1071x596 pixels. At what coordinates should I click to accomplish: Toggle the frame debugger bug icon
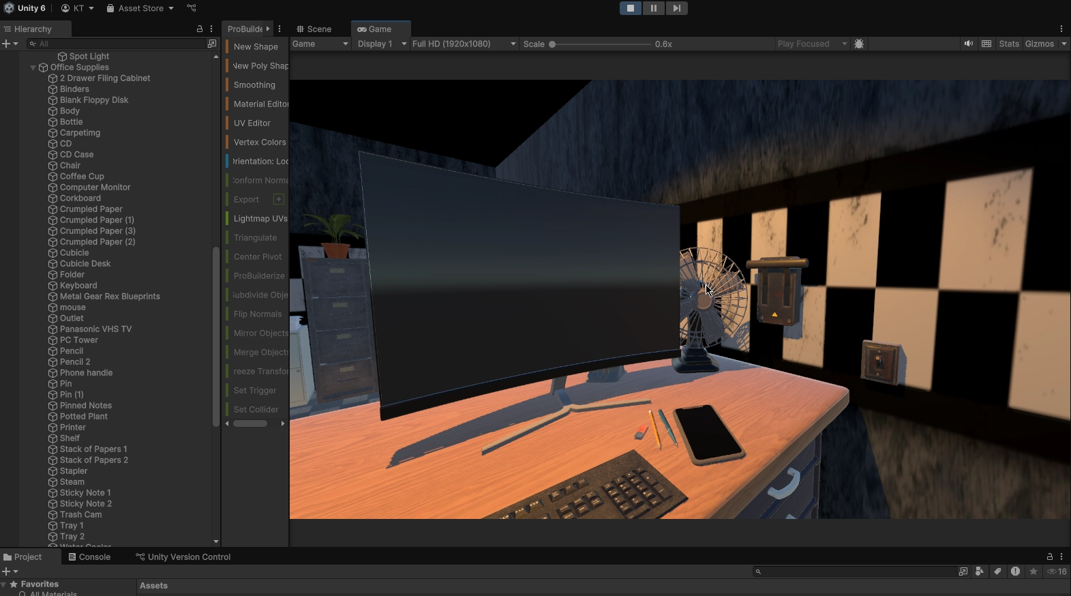pyautogui.click(x=859, y=44)
